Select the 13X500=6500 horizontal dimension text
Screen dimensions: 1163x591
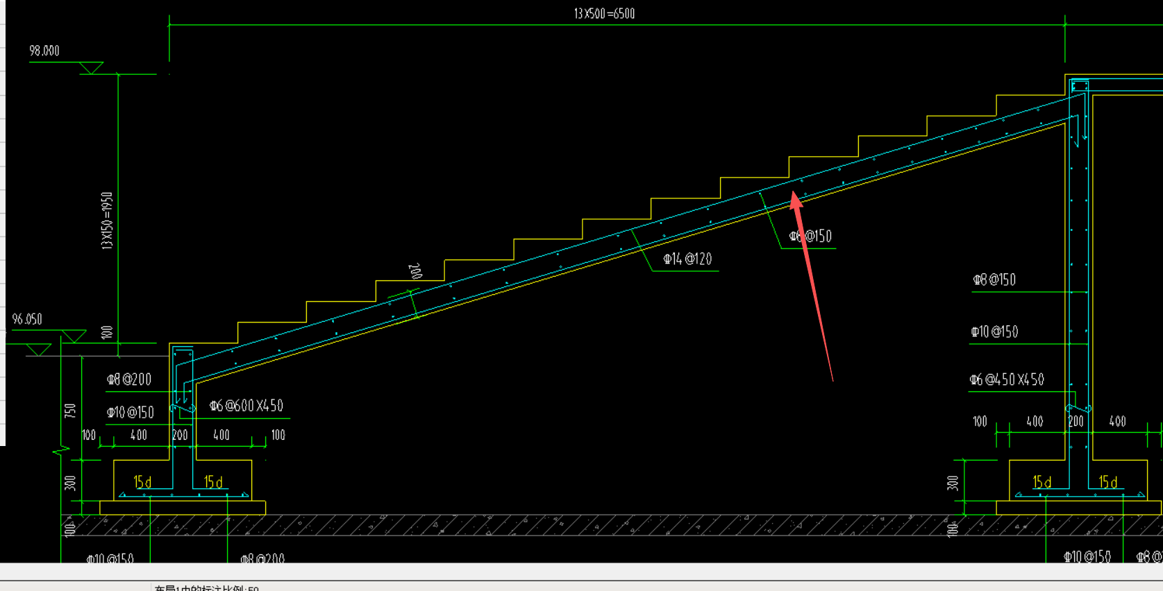(604, 14)
